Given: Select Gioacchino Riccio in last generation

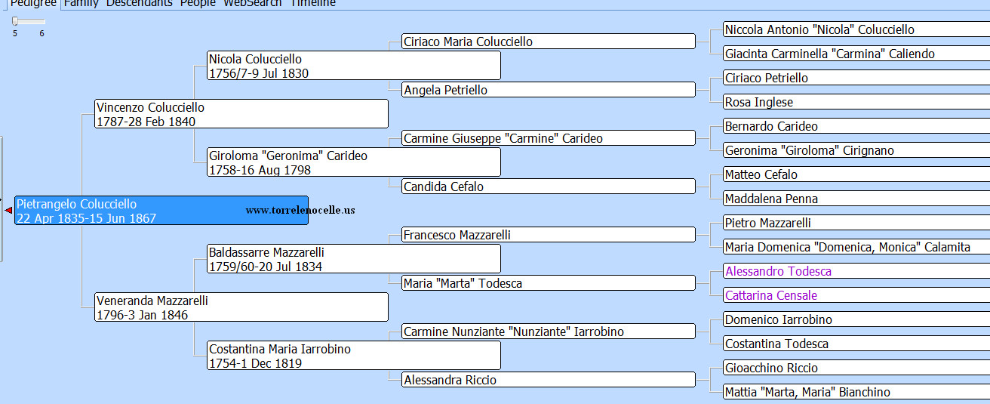Looking at the screenshot, I should (x=771, y=368).
